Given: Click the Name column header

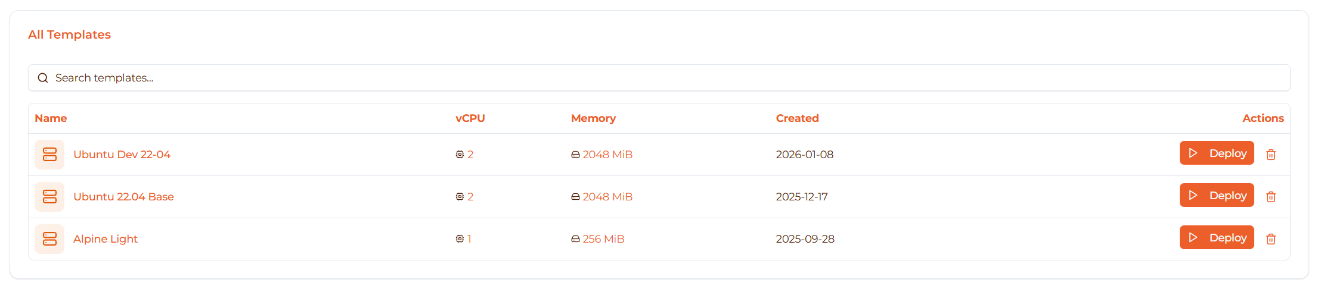Looking at the screenshot, I should pos(51,118).
